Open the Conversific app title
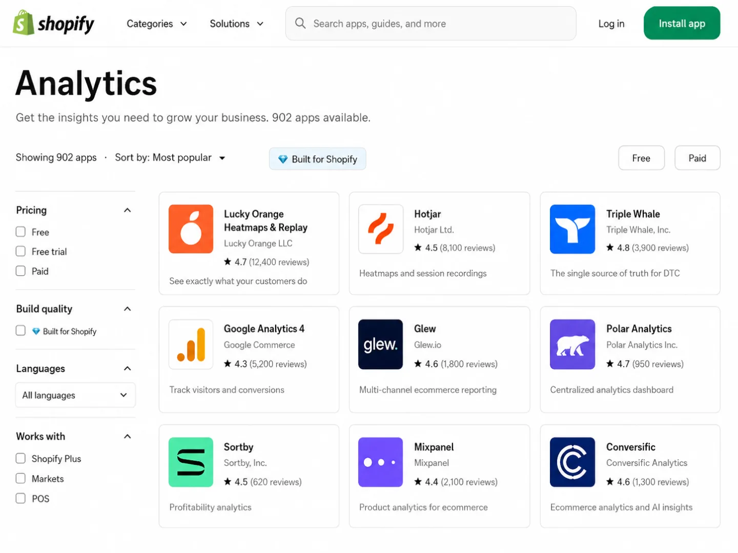The width and height of the screenshot is (738, 553). pyautogui.click(x=630, y=447)
